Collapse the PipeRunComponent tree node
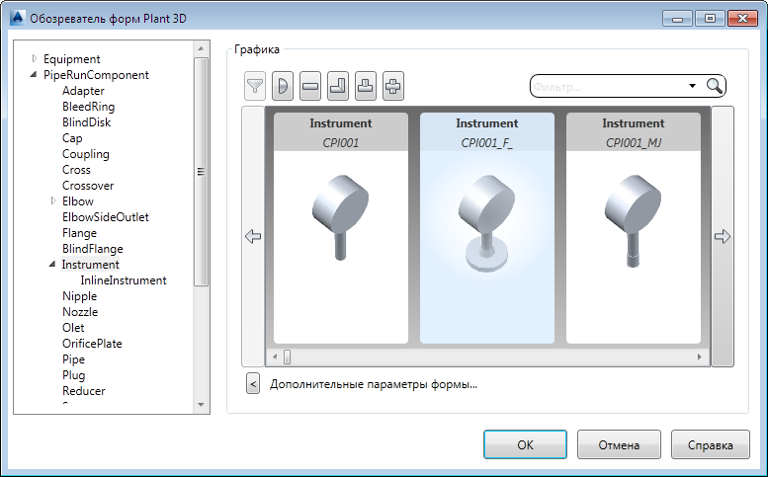This screenshot has height=477, width=768. 34,74
